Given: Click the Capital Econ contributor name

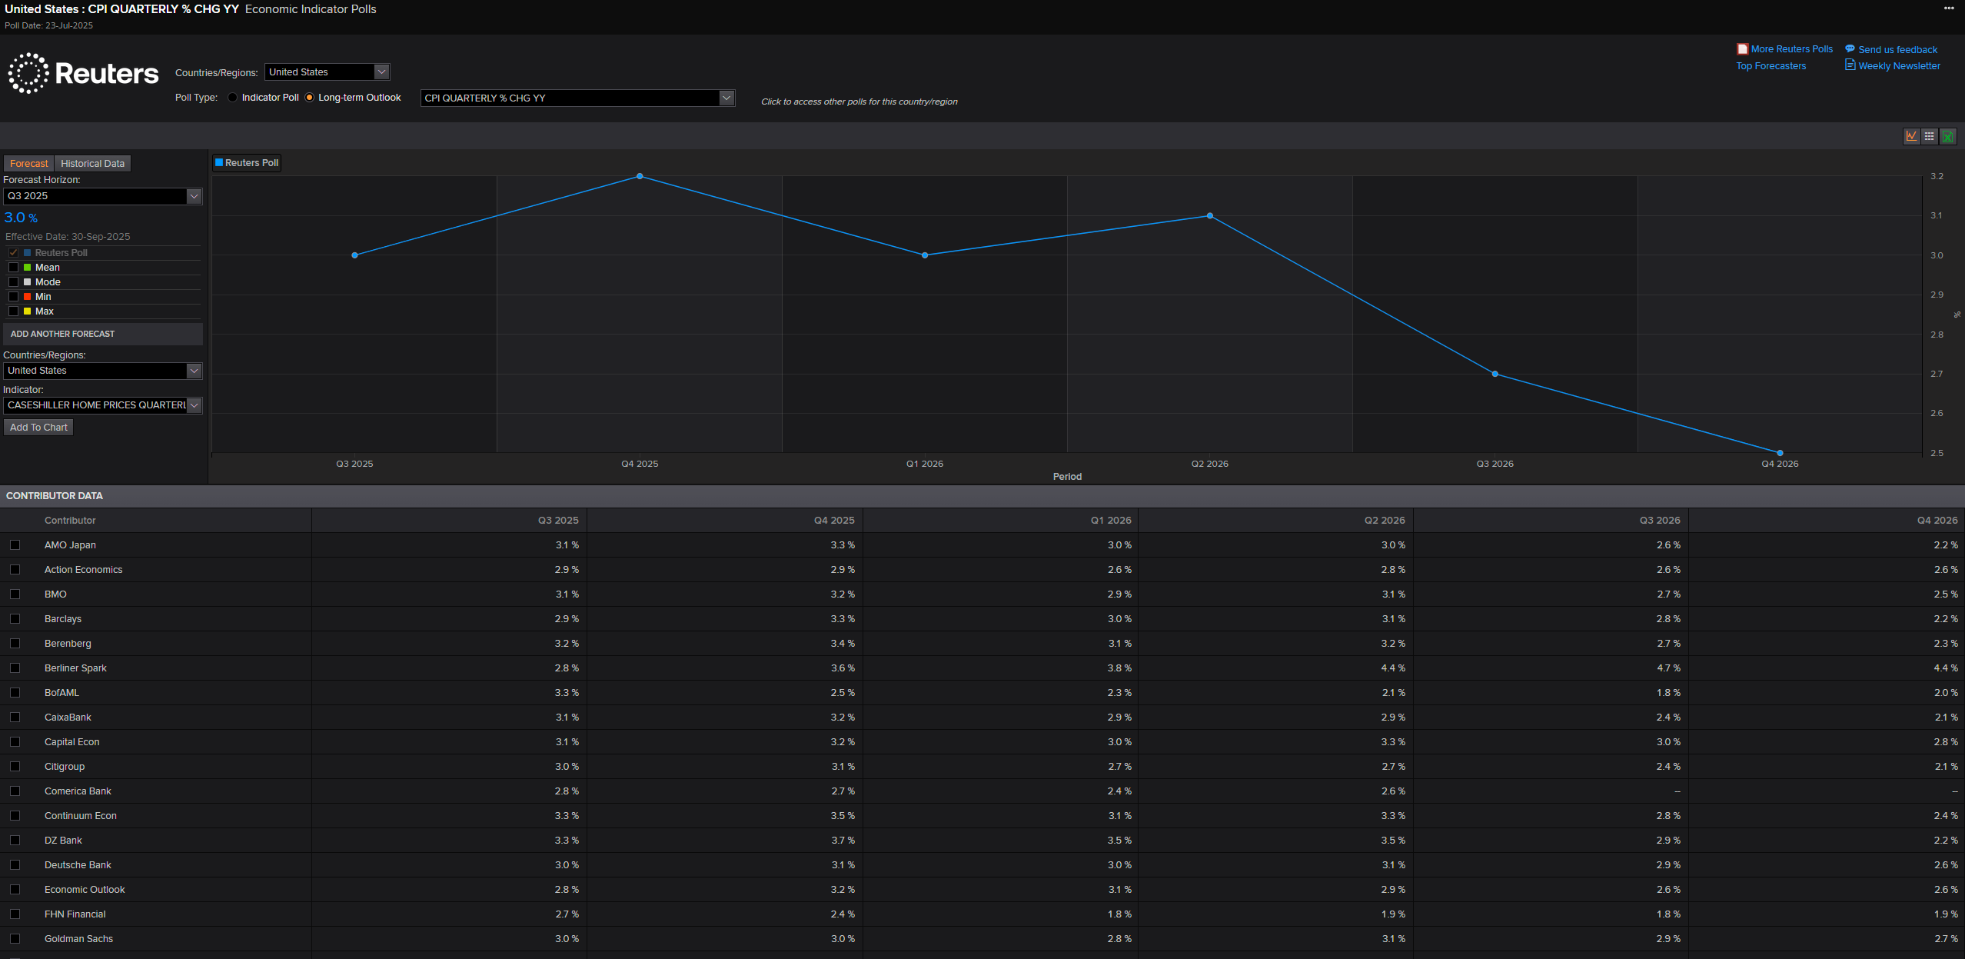Looking at the screenshot, I should tap(71, 742).
